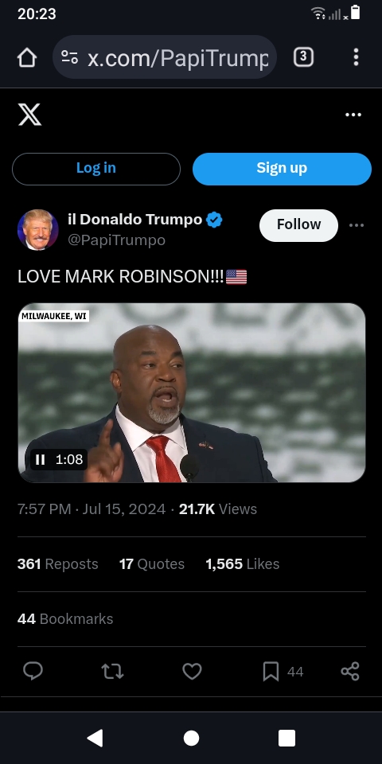Open post options next to Follow

point(357,225)
